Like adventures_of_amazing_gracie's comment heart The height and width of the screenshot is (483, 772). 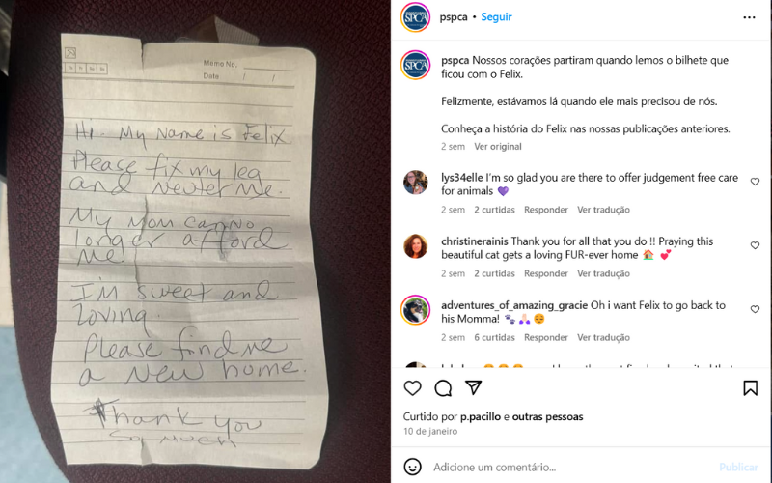[x=755, y=309]
